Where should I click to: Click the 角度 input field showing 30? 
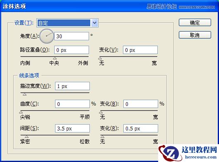72,36
